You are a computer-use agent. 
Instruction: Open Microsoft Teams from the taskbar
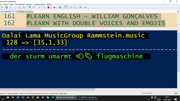(x=23, y=97)
